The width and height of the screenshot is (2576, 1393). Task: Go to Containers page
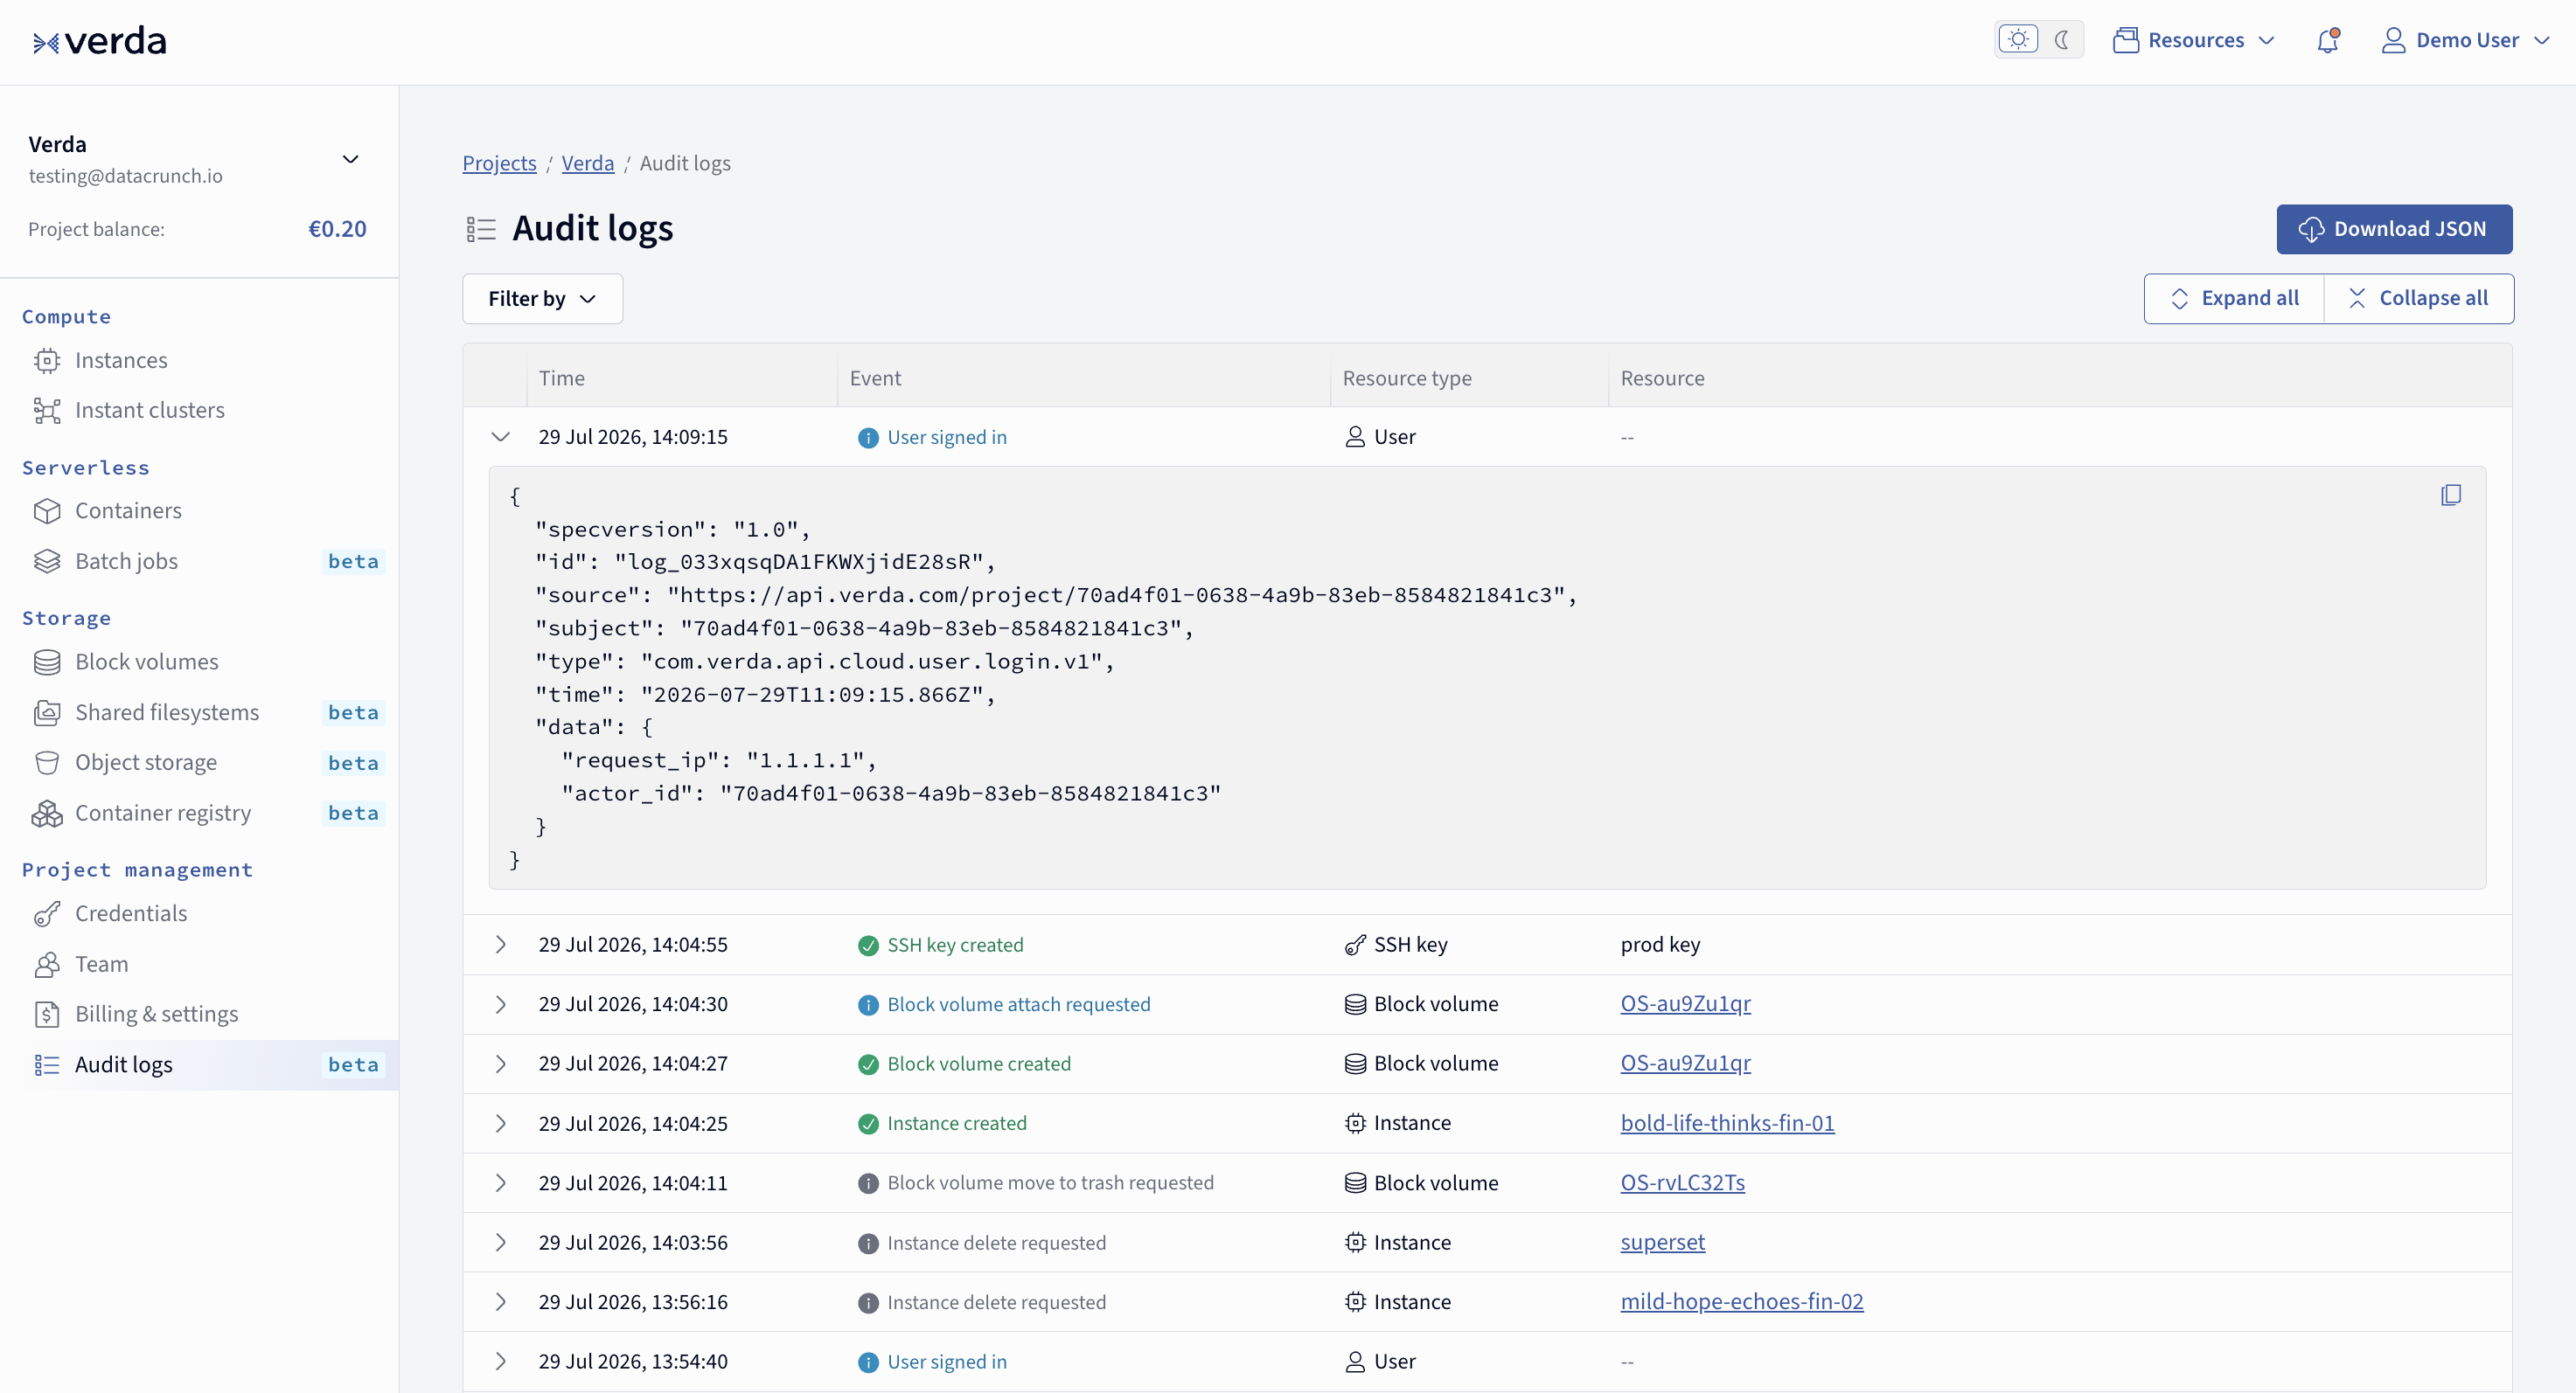(x=128, y=510)
